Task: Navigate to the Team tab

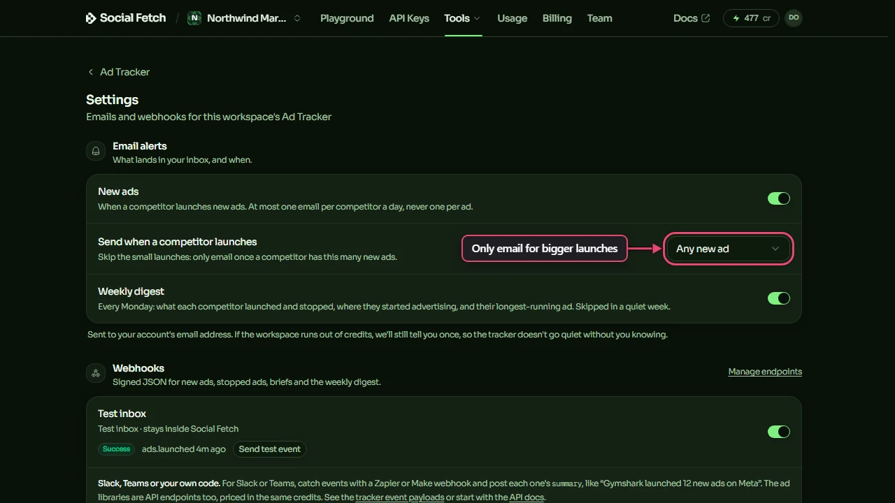Action: [600, 18]
